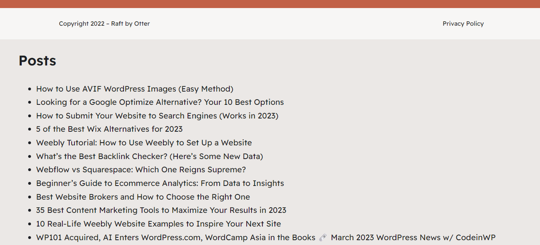540x245 pixels.
Task: Open the "How to Use AVIF WordPress Images" post
Action: (x=135, y=89)
